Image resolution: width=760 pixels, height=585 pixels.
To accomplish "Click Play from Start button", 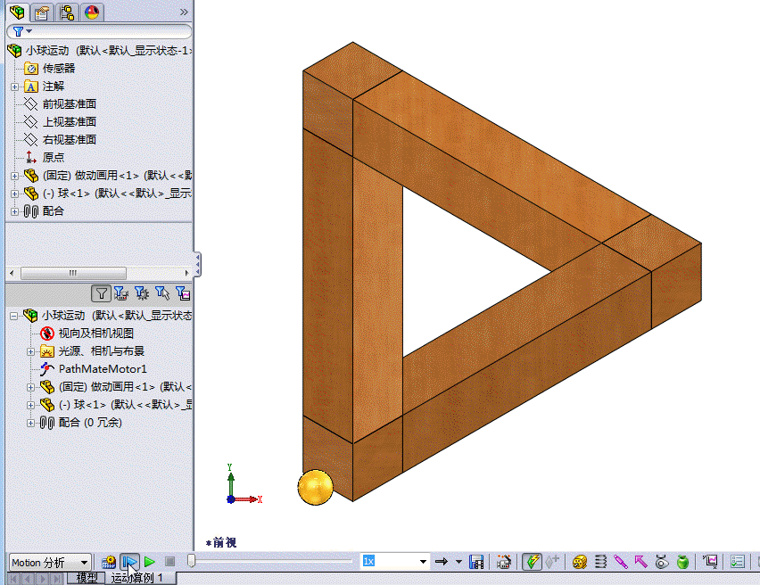I will [x=129, y=562].
